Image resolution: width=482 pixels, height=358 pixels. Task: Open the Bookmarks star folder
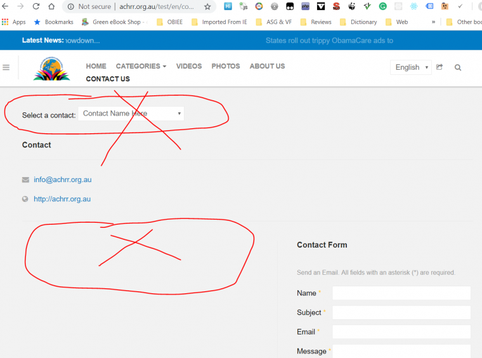(54, 22)
